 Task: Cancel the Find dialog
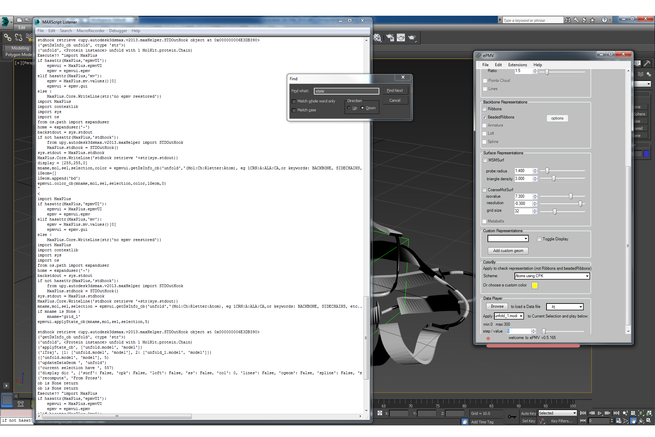coord(395,100)
